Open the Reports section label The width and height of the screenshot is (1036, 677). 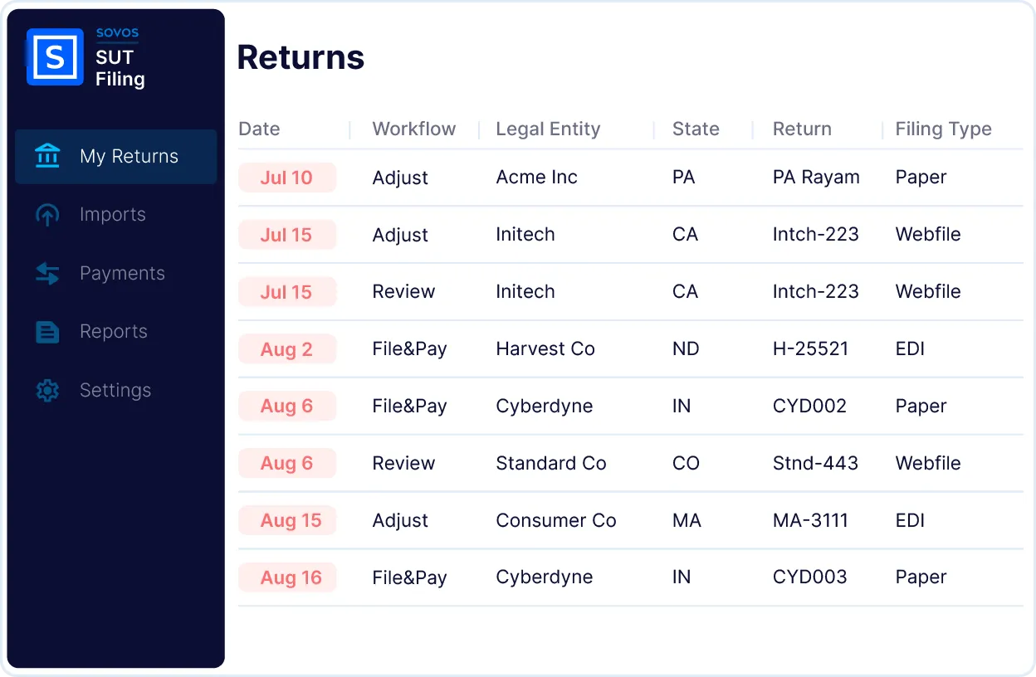coord(113,332)
